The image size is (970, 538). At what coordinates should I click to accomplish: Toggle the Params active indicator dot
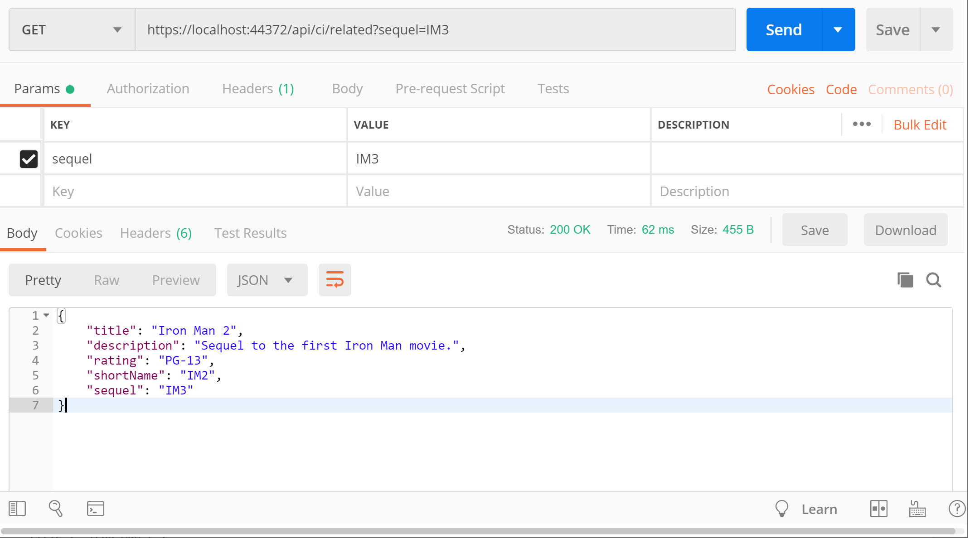72,88
